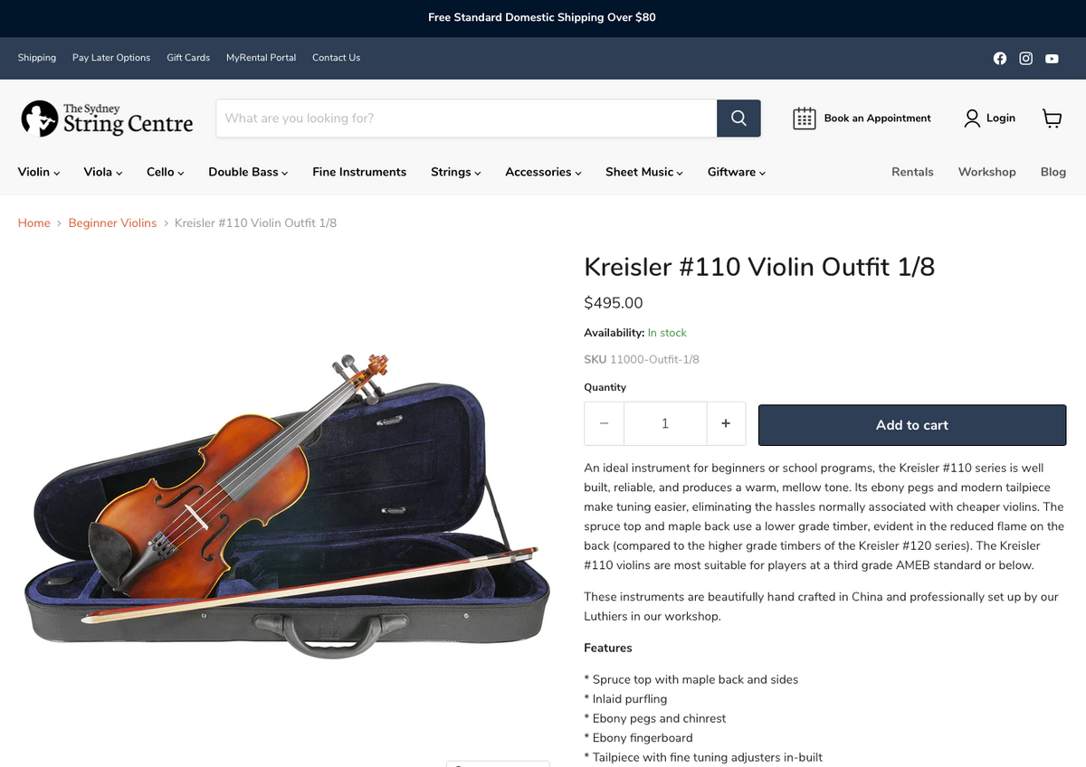The height and width of the screenshot is (767, 1086).
Task: Open the Gift Cards link
Action: pos(188,58)
